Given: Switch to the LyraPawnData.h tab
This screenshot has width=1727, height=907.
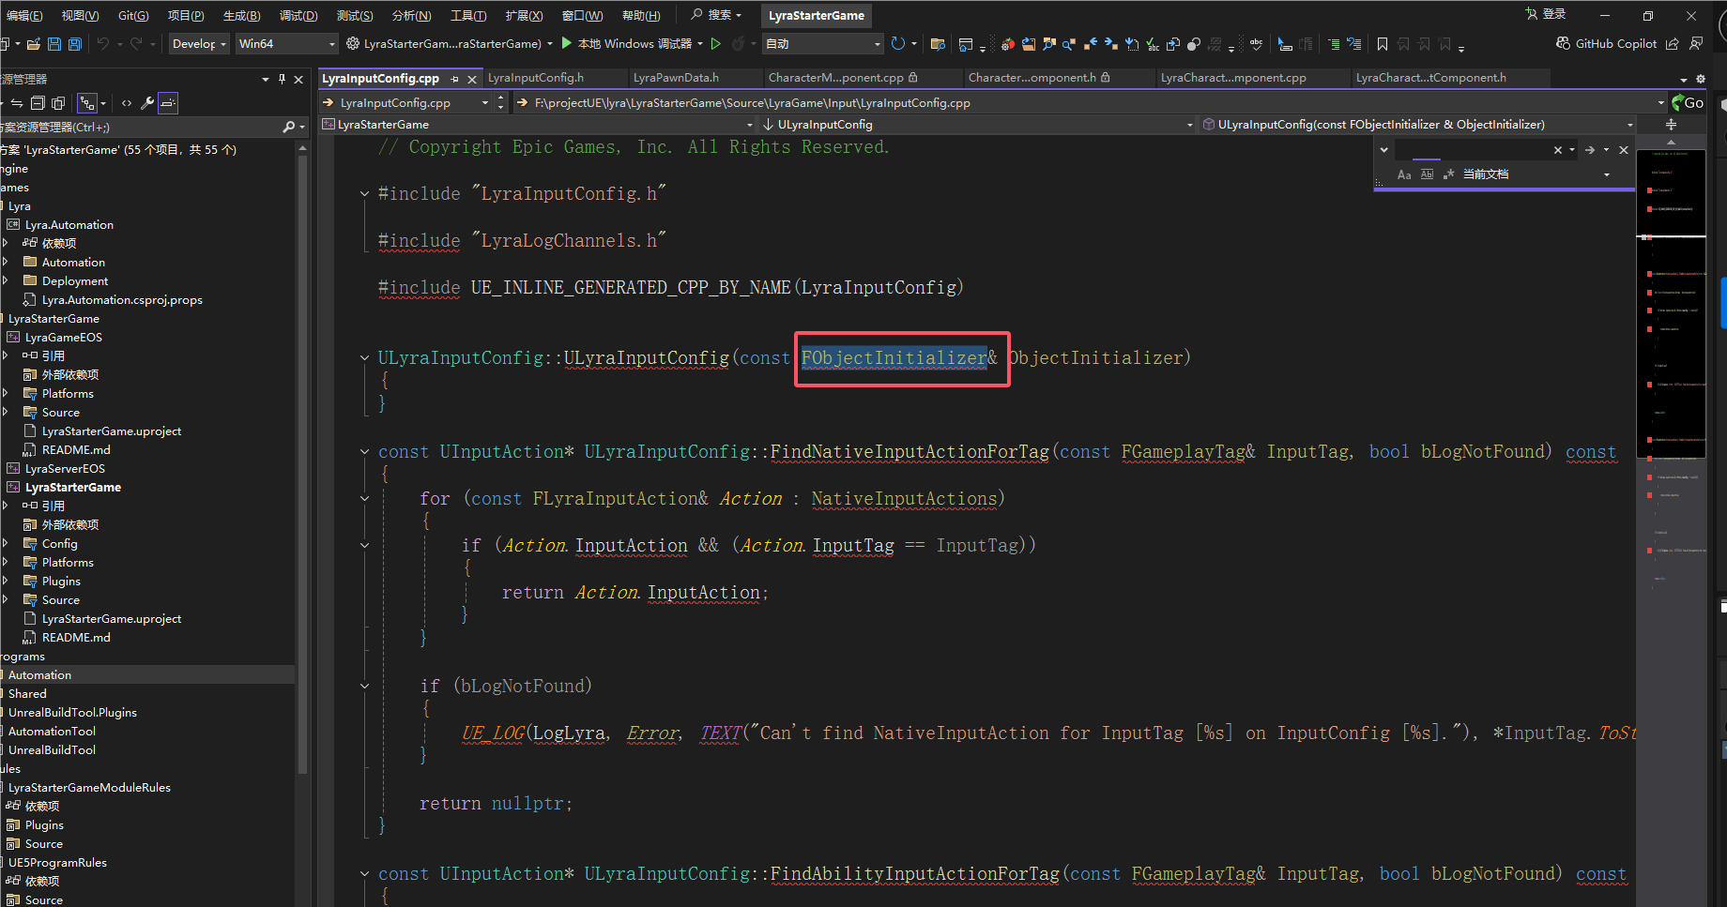Looking at the screenshot, I should click(676, 78).
